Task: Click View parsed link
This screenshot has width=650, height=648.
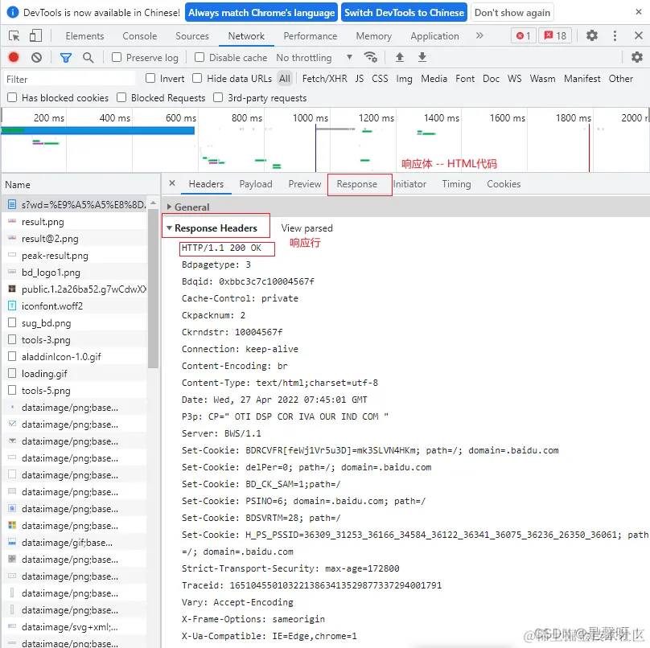Action: (x=306, y=228)
